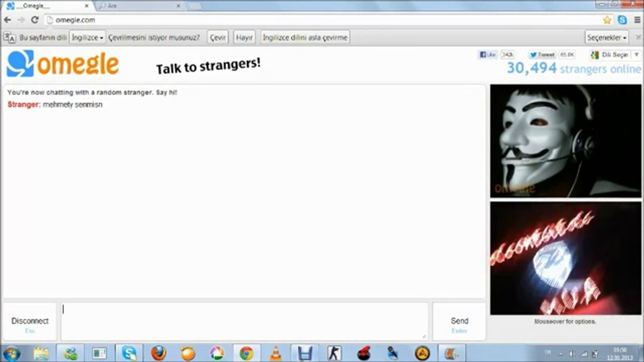Click the Çevir translate button
Viewport: 644px width, 362px height.
pyautogui.click(x=218, y=37)
